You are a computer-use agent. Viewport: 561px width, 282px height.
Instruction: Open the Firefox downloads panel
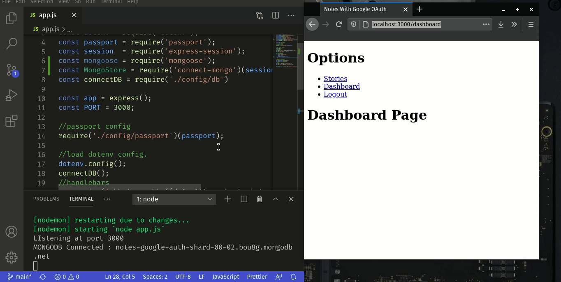pos(501,24)
